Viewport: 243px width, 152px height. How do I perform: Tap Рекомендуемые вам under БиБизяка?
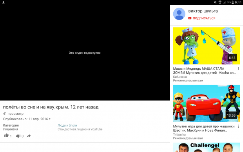pos(188,81)
